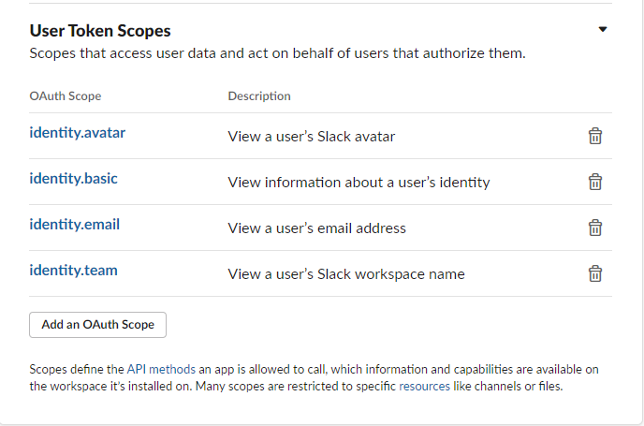Select text 'View a user's email address'
Image resolution: width=644 pixels, height=426 pixels.
(316, 228)
